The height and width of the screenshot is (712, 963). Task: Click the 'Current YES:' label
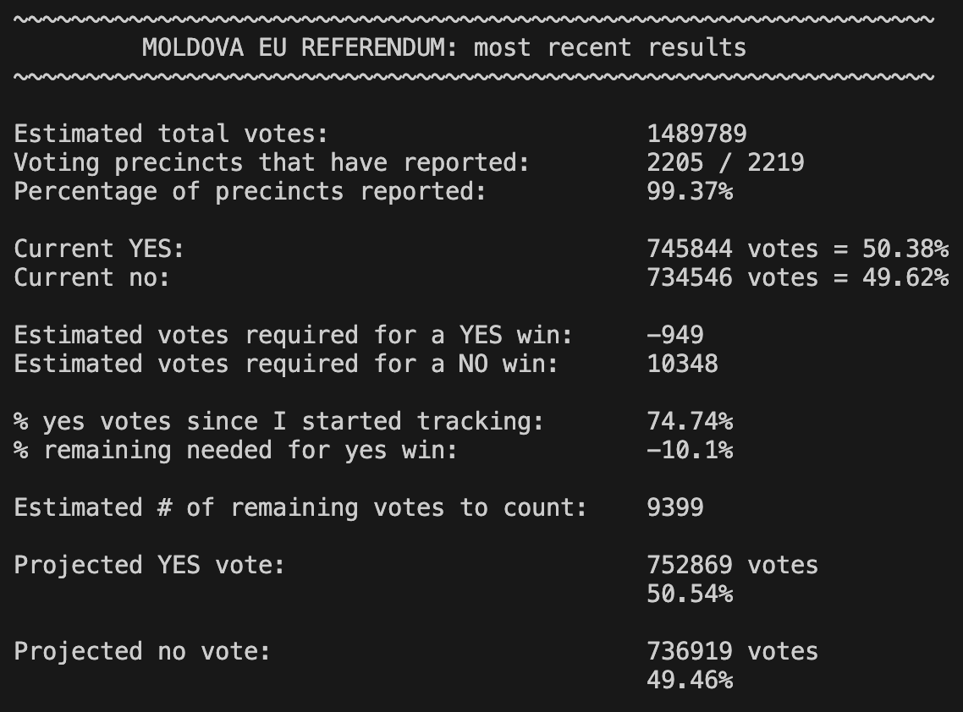99,249
